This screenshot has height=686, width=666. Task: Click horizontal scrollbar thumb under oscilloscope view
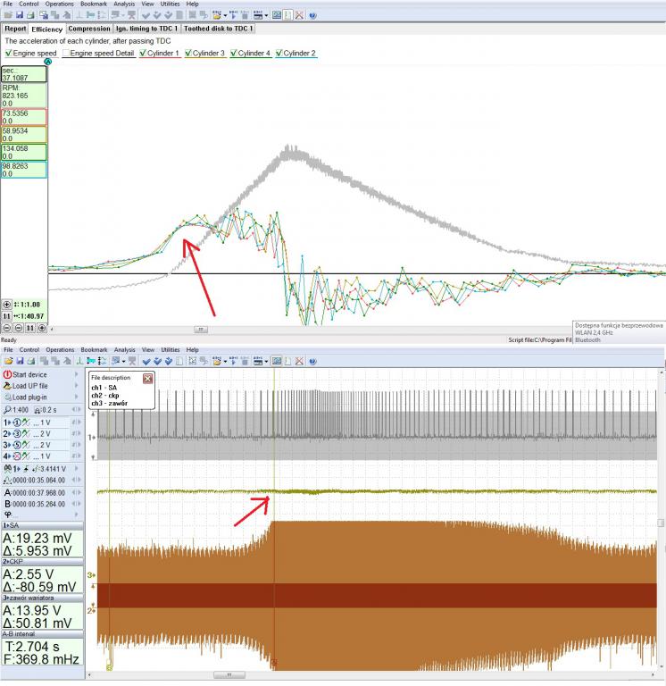[x=229, y=675]
